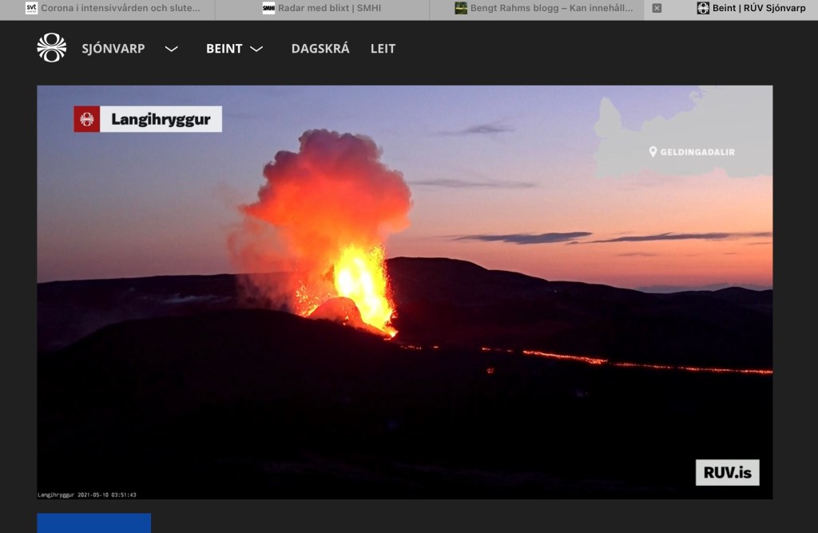Open the Leit search link
This screenshot has width=818, height=533.
click(383, 49)
